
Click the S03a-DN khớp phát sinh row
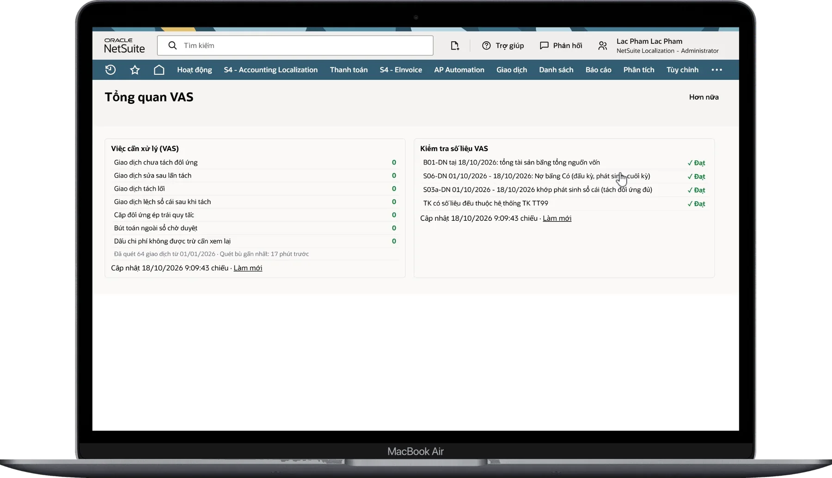[x=564, y=190]
